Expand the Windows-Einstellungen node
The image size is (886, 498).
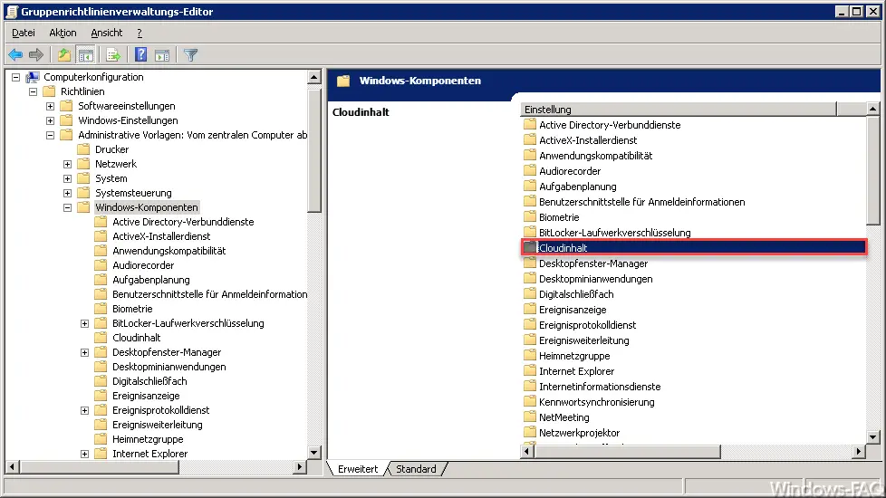pyautogui.click(x=51, y=120)
